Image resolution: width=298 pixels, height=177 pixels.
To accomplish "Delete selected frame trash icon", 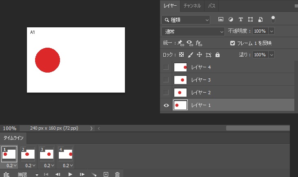I will (117, 174).
